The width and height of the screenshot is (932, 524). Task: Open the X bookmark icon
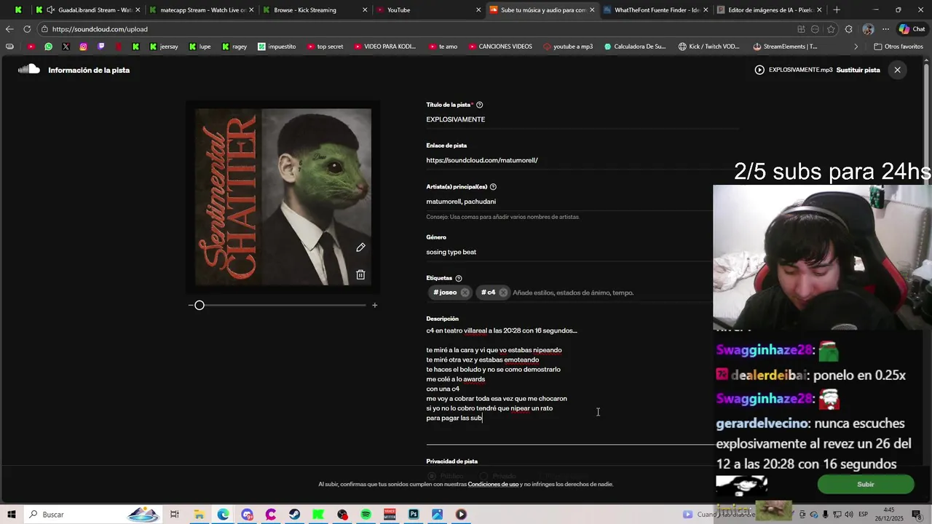point(66,47)
